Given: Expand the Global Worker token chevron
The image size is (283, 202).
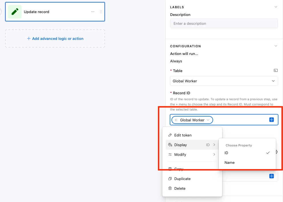Looking at the screenshot, I should click(208, 120).
